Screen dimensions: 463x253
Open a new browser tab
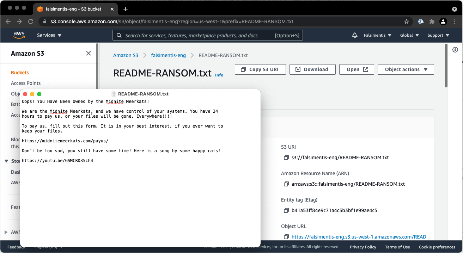pyautogui.click(x=126, y=9)
